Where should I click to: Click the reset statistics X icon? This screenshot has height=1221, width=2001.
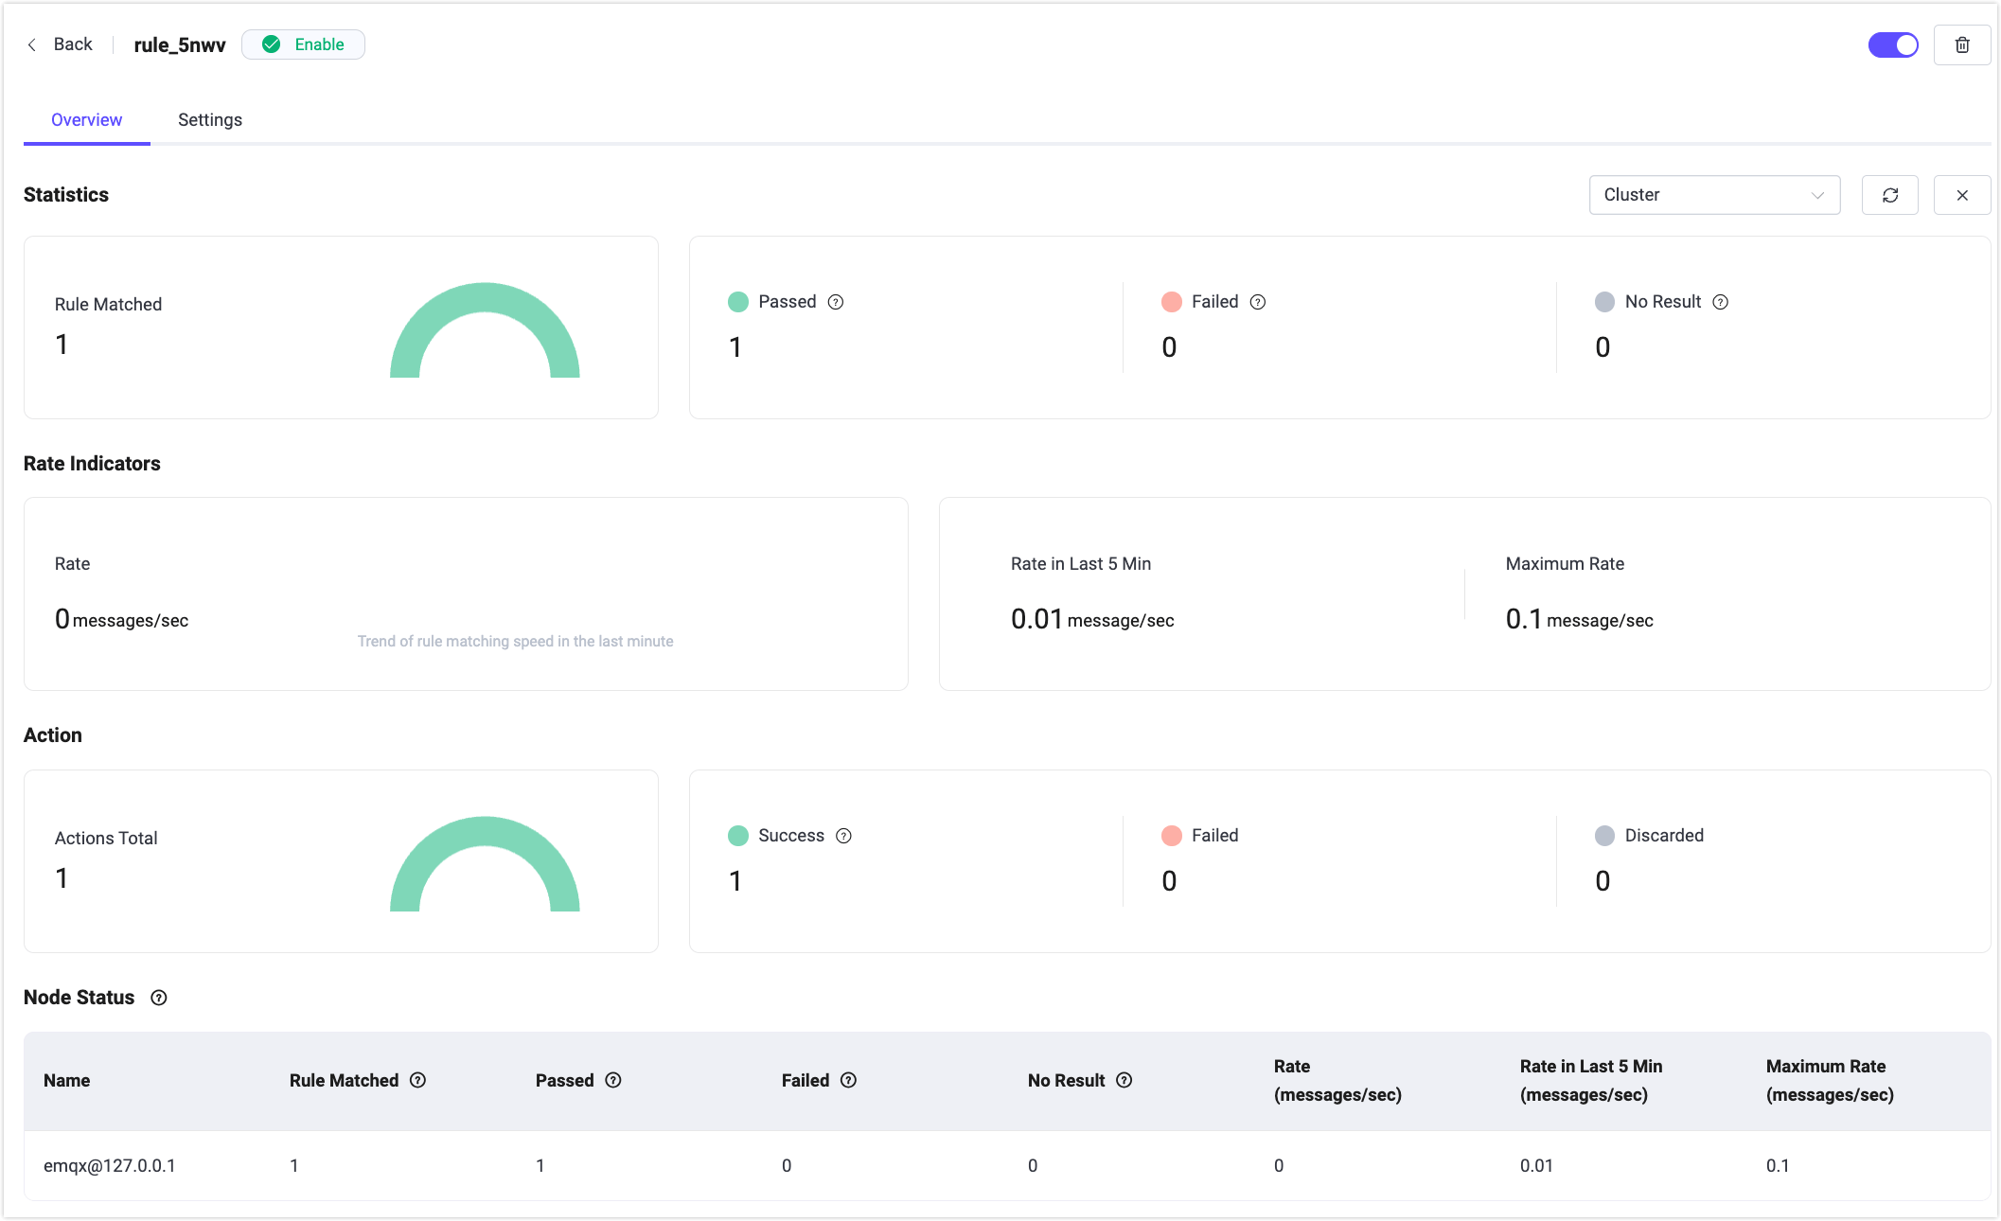tap(1961, 195)
